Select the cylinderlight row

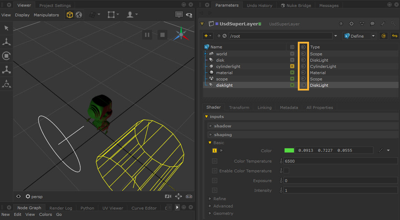click(228, 66)
